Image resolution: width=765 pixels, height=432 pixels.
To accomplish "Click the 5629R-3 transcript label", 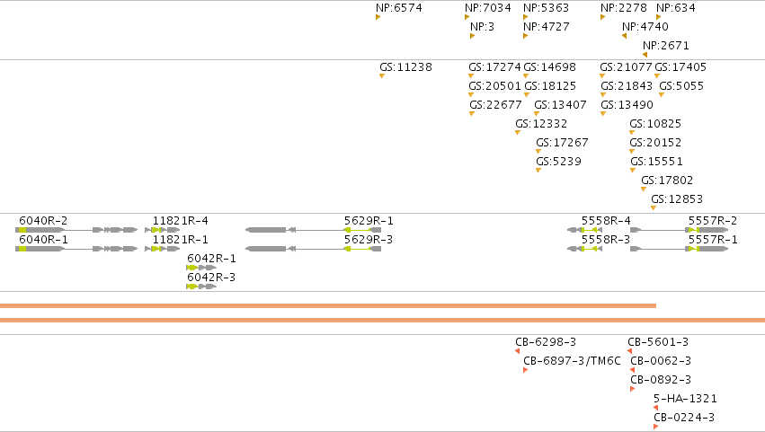I will point(369,240).
